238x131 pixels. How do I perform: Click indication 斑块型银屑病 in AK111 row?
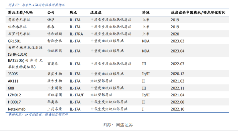tap(101, 81)
